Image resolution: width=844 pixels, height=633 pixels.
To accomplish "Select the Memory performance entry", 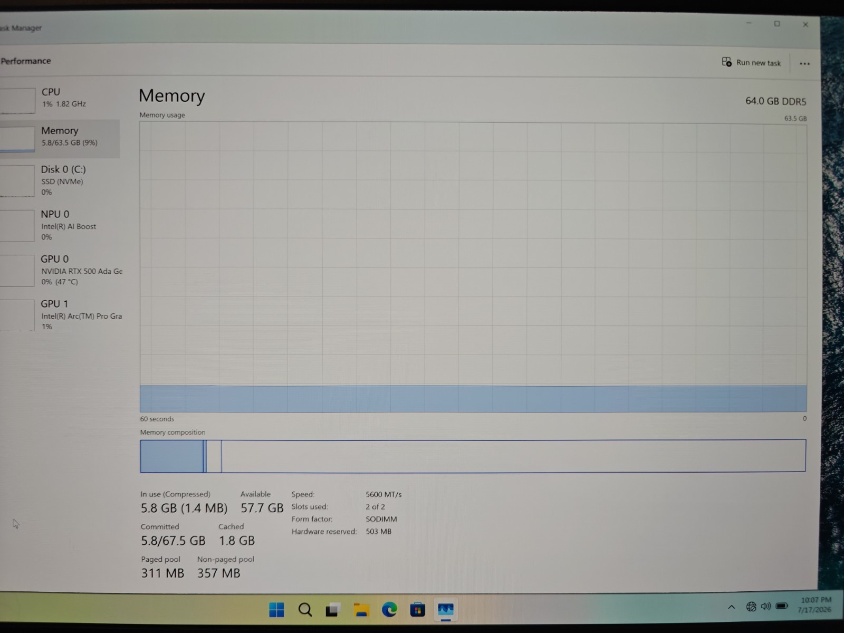I will tap(60, 138).
